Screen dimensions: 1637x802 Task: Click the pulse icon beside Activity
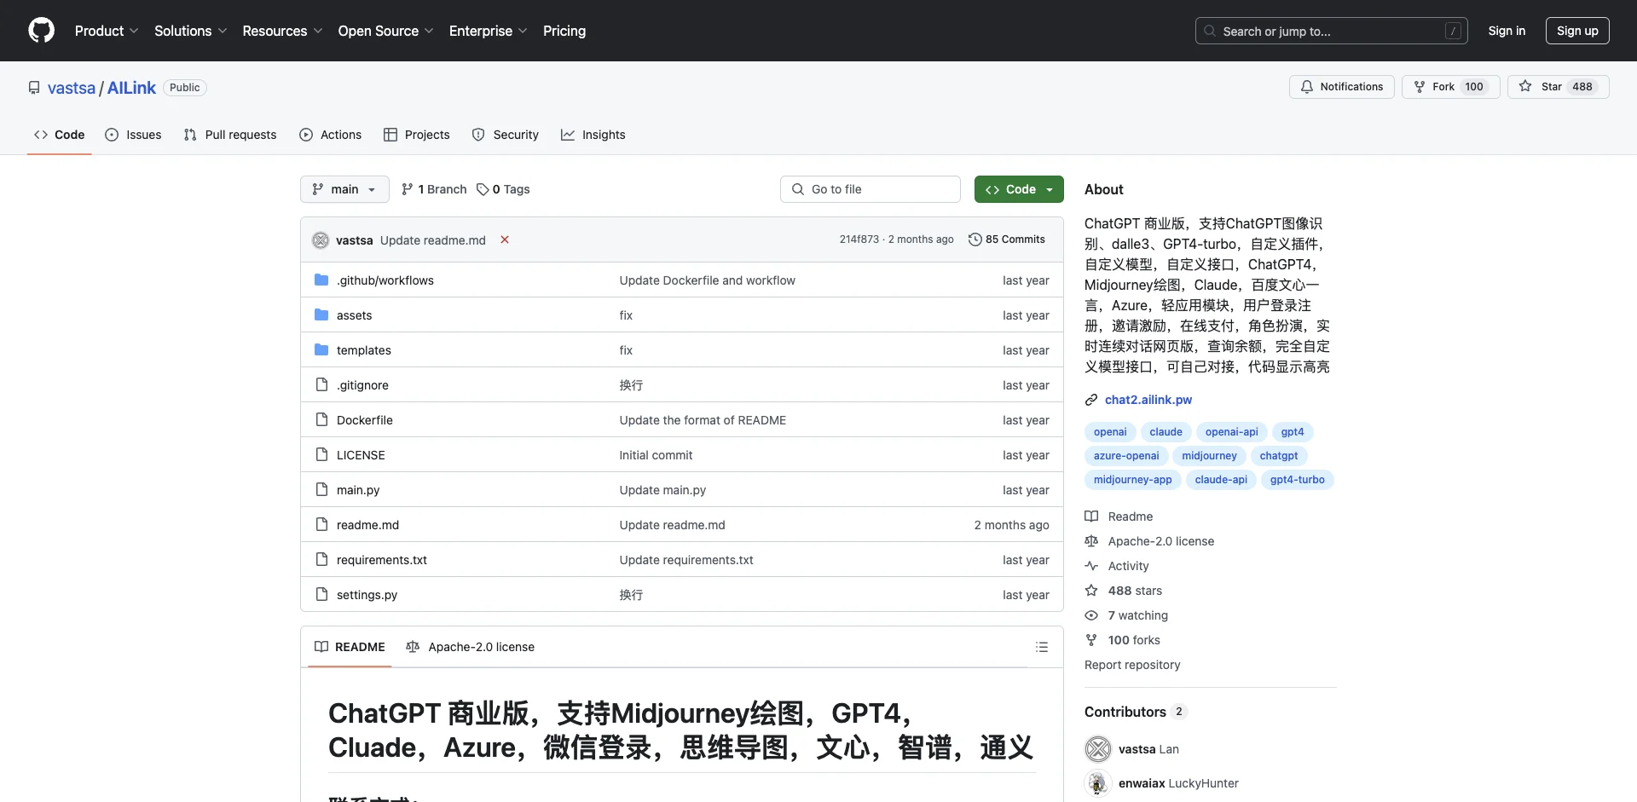1091,566
